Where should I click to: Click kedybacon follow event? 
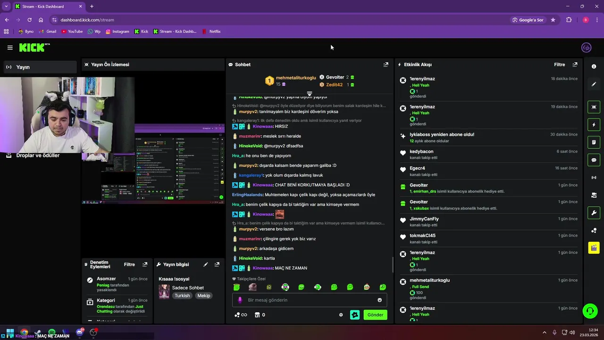(x=488, y=154)
